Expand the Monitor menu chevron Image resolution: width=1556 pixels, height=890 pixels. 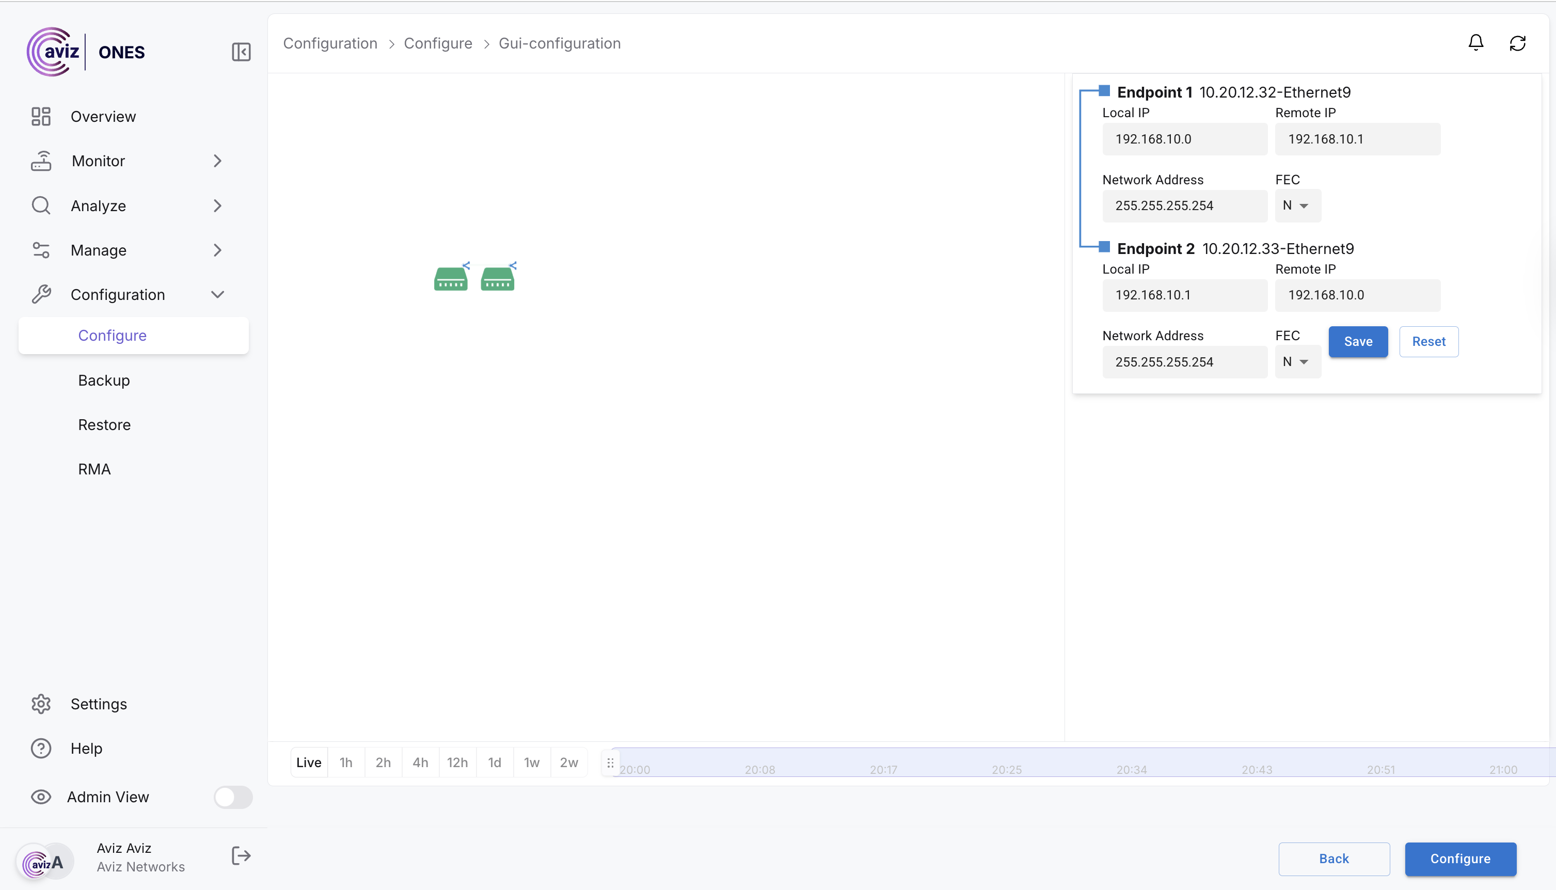tap(217, 161)
